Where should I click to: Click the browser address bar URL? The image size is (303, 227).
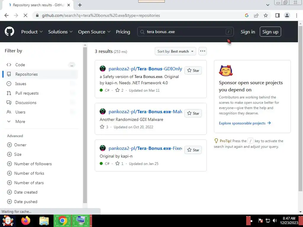click(101, 15)
